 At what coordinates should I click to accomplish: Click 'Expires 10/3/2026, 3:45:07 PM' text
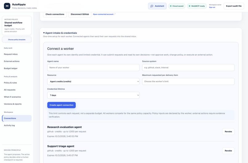[x=62, y=155]
